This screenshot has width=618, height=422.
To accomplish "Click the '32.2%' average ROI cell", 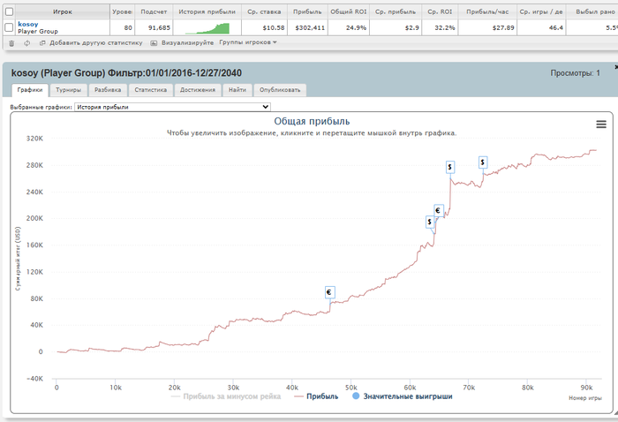I will pyautogui.click(x=440, y=27).
